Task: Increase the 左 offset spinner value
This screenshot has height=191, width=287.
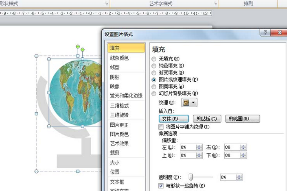Action: (x=199, y=145)
